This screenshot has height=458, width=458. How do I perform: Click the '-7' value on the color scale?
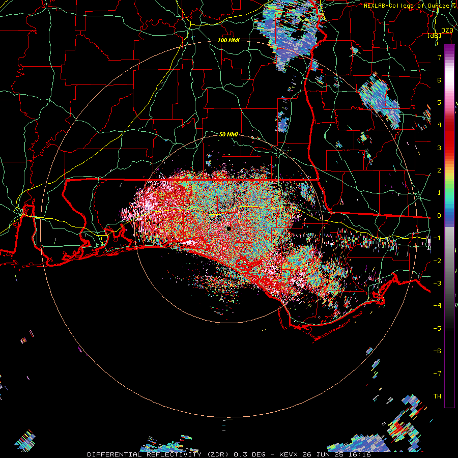click(x=437, y=374)
